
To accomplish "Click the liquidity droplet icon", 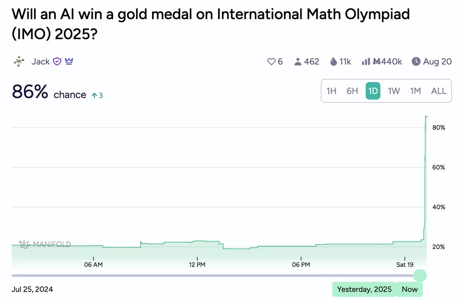I will 334,61.
